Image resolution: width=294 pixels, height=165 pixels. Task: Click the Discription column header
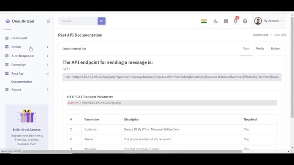tap(132, 119)
